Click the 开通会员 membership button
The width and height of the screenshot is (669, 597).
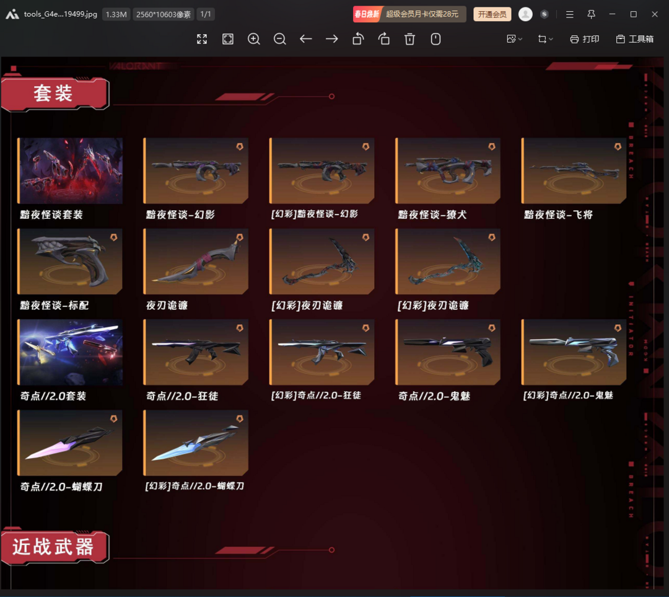click(x=492, y=14)
